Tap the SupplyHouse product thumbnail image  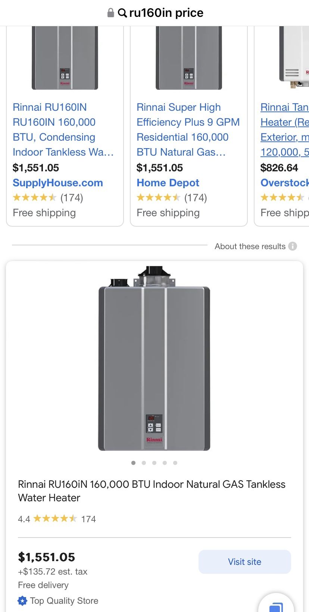pos(65,58)
